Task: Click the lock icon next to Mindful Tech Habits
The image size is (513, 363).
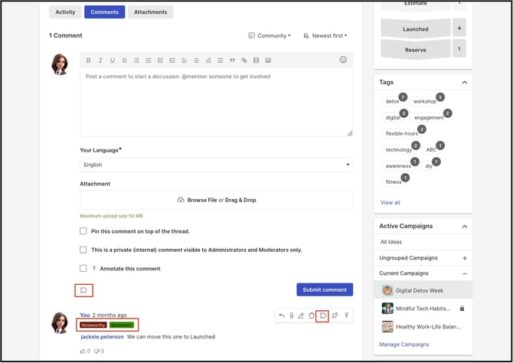Action: [462, 309]
